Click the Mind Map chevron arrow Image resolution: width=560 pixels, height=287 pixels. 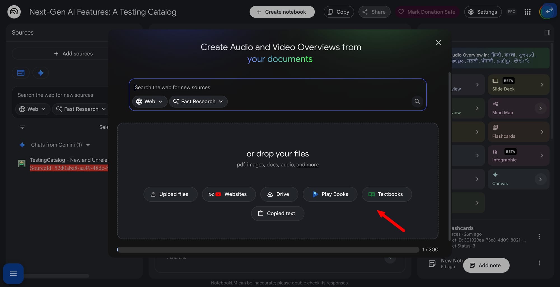[x=540, y=108]
